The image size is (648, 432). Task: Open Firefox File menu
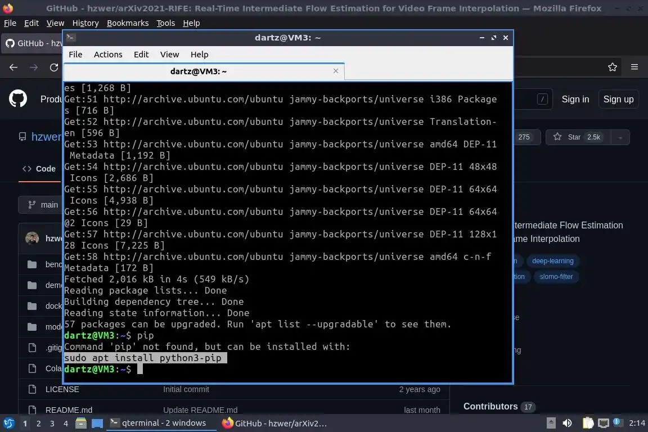(10, 23)
